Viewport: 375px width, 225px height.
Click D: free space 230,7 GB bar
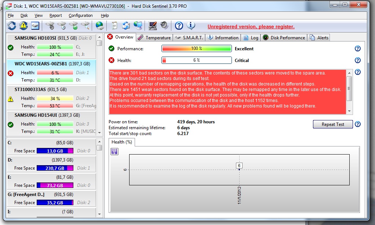(x=55, y=168)
